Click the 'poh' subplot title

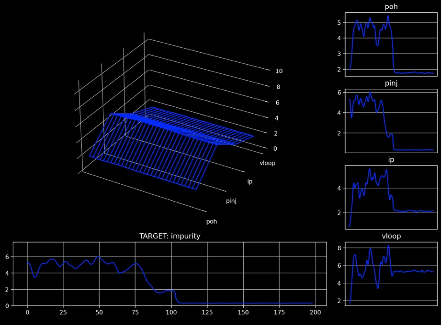point(391,7)
